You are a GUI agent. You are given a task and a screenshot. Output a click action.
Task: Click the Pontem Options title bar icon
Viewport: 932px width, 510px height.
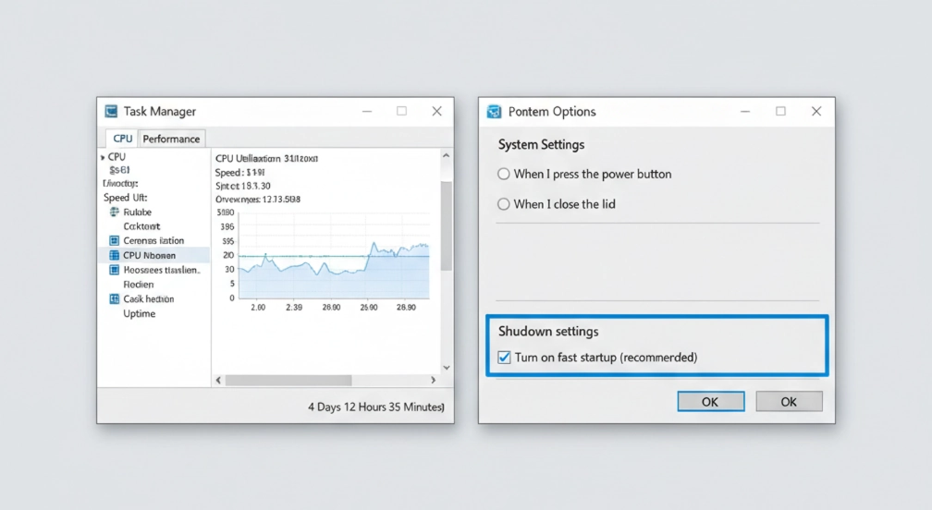point(494,112)
